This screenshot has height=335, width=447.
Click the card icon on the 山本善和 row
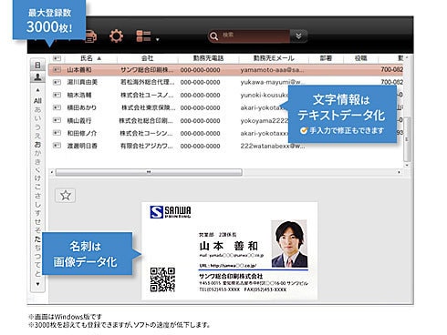(x=57, y=70)
